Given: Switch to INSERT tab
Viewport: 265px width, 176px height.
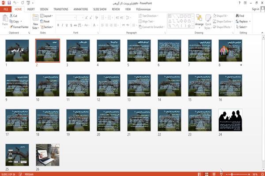Looking at the screenshot, I should (31, 9).
